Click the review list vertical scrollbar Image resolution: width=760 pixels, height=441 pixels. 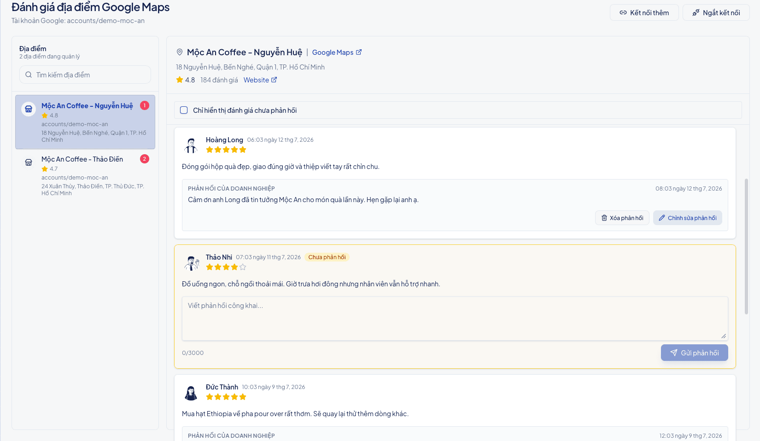click(x=747, y=246)
